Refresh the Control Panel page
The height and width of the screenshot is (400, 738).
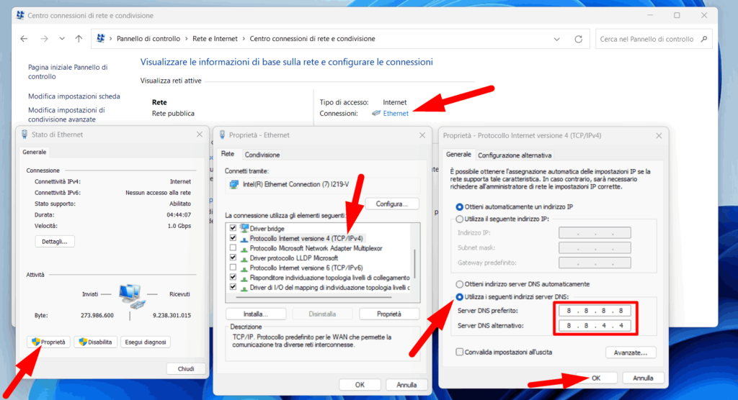click(x=579, y=39)
